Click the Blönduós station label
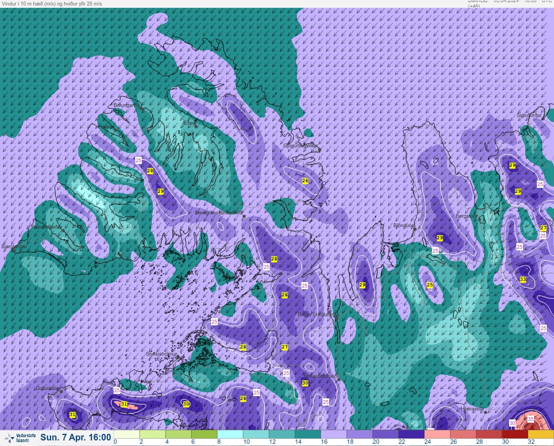Image resolution: width=554 pixels, height=446 pixels. coord(404,225)
